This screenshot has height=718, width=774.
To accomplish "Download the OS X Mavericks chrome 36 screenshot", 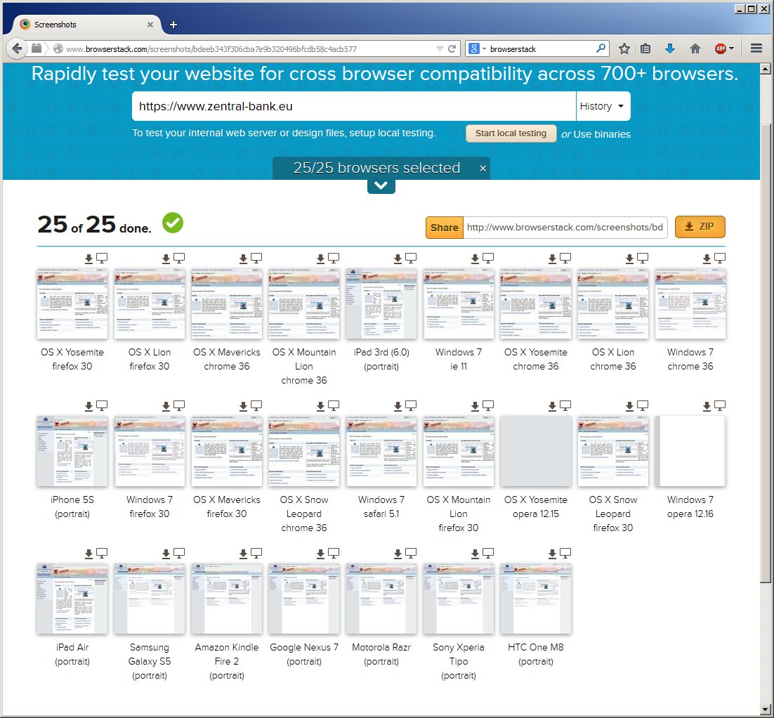I will (243, 259).
